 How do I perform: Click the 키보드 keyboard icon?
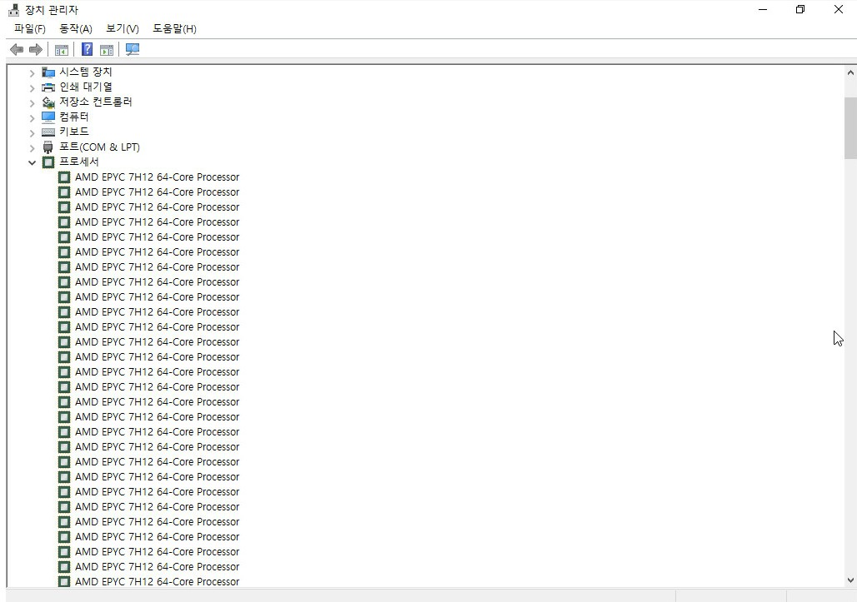click(48, 132)
